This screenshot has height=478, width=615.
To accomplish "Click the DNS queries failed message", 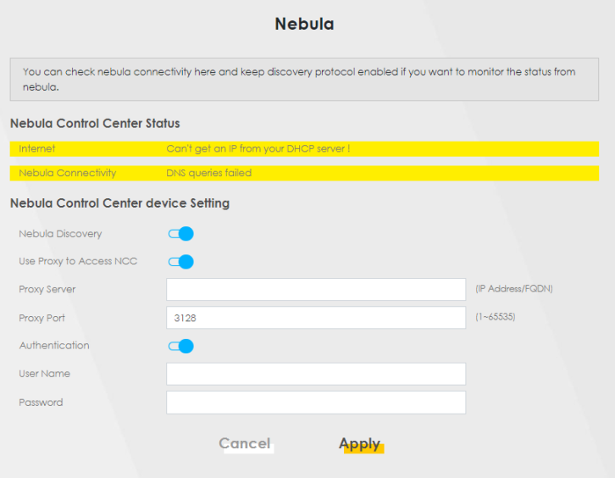I will [209, 173].
